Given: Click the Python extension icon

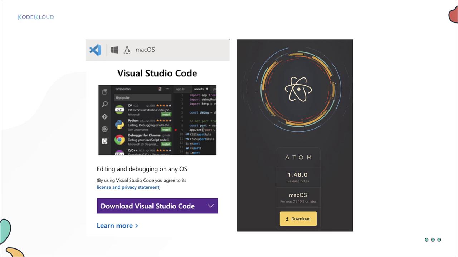Looking at the screenshot, I should coord(120,125).
